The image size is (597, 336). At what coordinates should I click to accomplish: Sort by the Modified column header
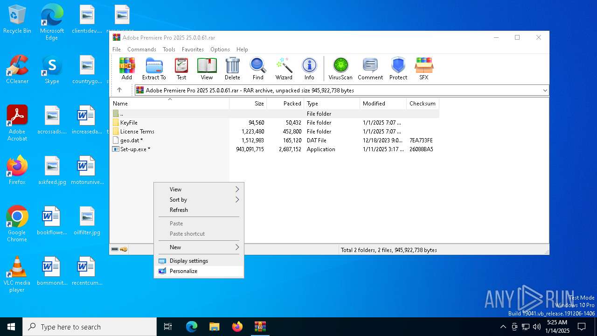[383, 104]
